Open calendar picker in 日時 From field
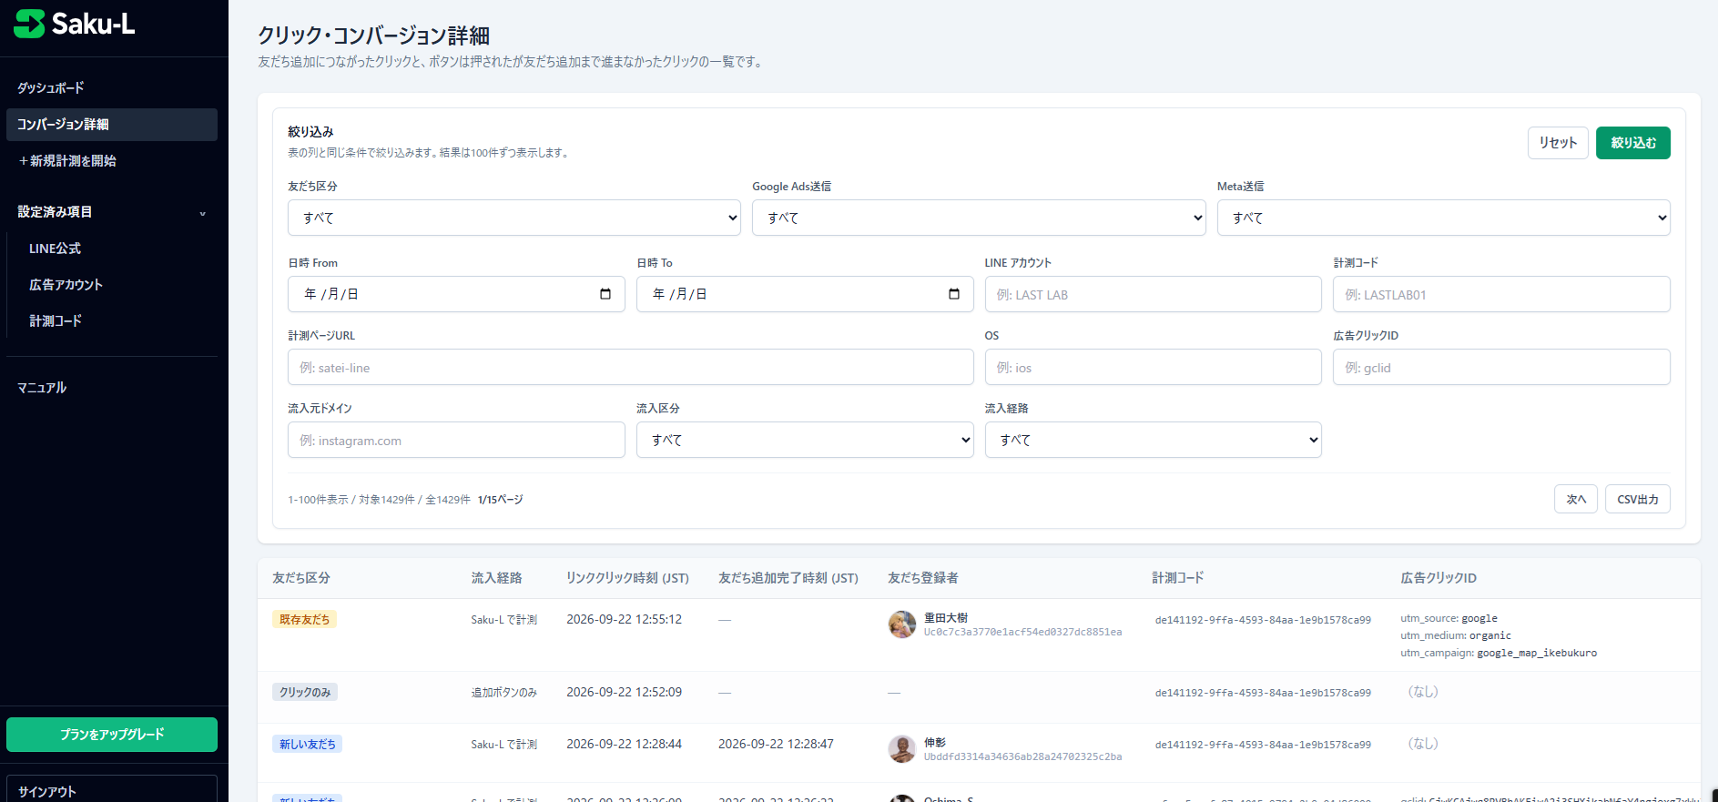The image size is (1718, 802). pos(605,294)
